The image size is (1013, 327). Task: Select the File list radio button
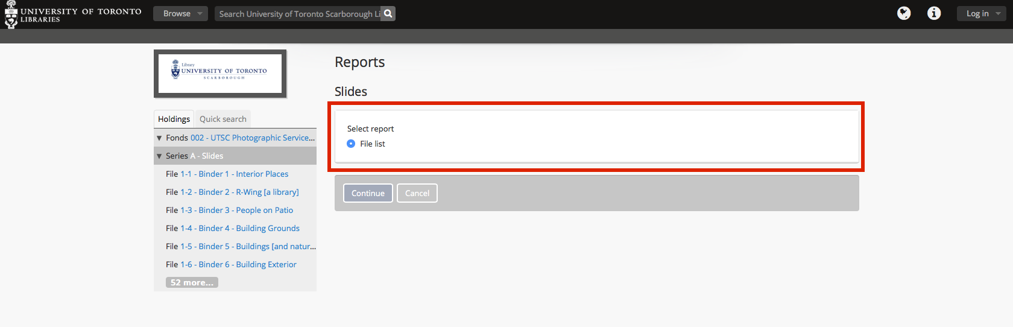coord(351,144)
